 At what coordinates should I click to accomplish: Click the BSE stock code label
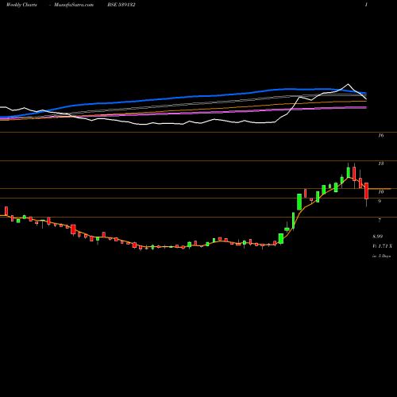121,5
